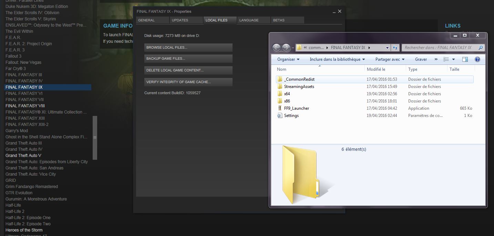Open Inclure dans la bibliothèque menu
This screenshot has width=494, height=236.
pyautogui.click(x=337, y=59)
